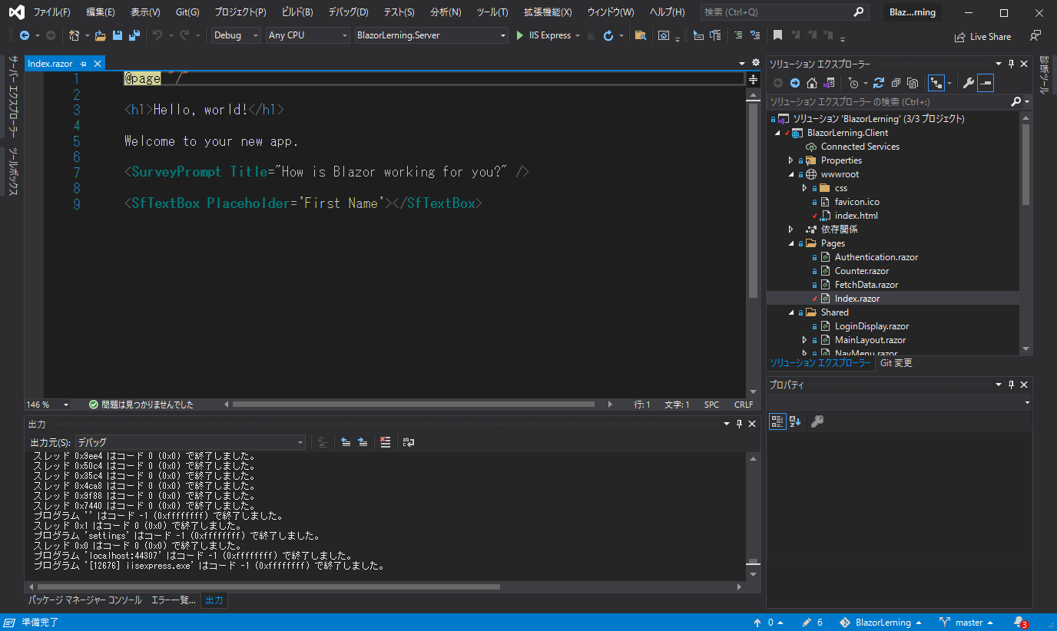This screenshot has width=1057, height=631.
Task: Pin the Index.razor tab
Action: click(x=83, y=64)
